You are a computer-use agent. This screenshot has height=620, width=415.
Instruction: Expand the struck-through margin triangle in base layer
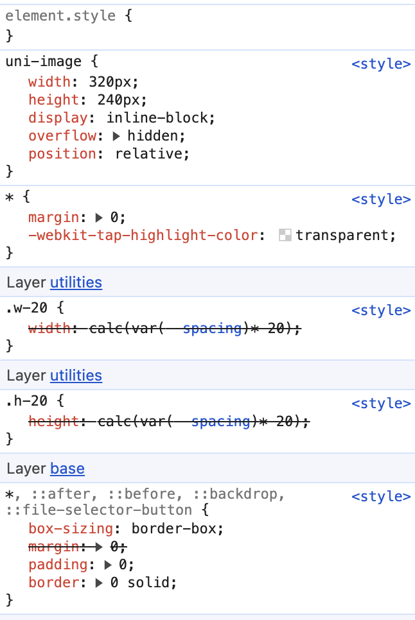click(x=99, y=547)
